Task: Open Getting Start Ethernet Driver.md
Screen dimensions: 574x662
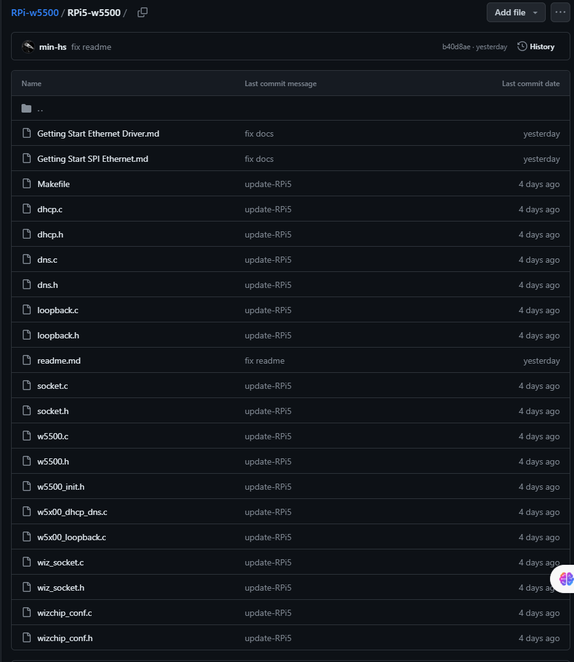Action: tap(98, 134)
